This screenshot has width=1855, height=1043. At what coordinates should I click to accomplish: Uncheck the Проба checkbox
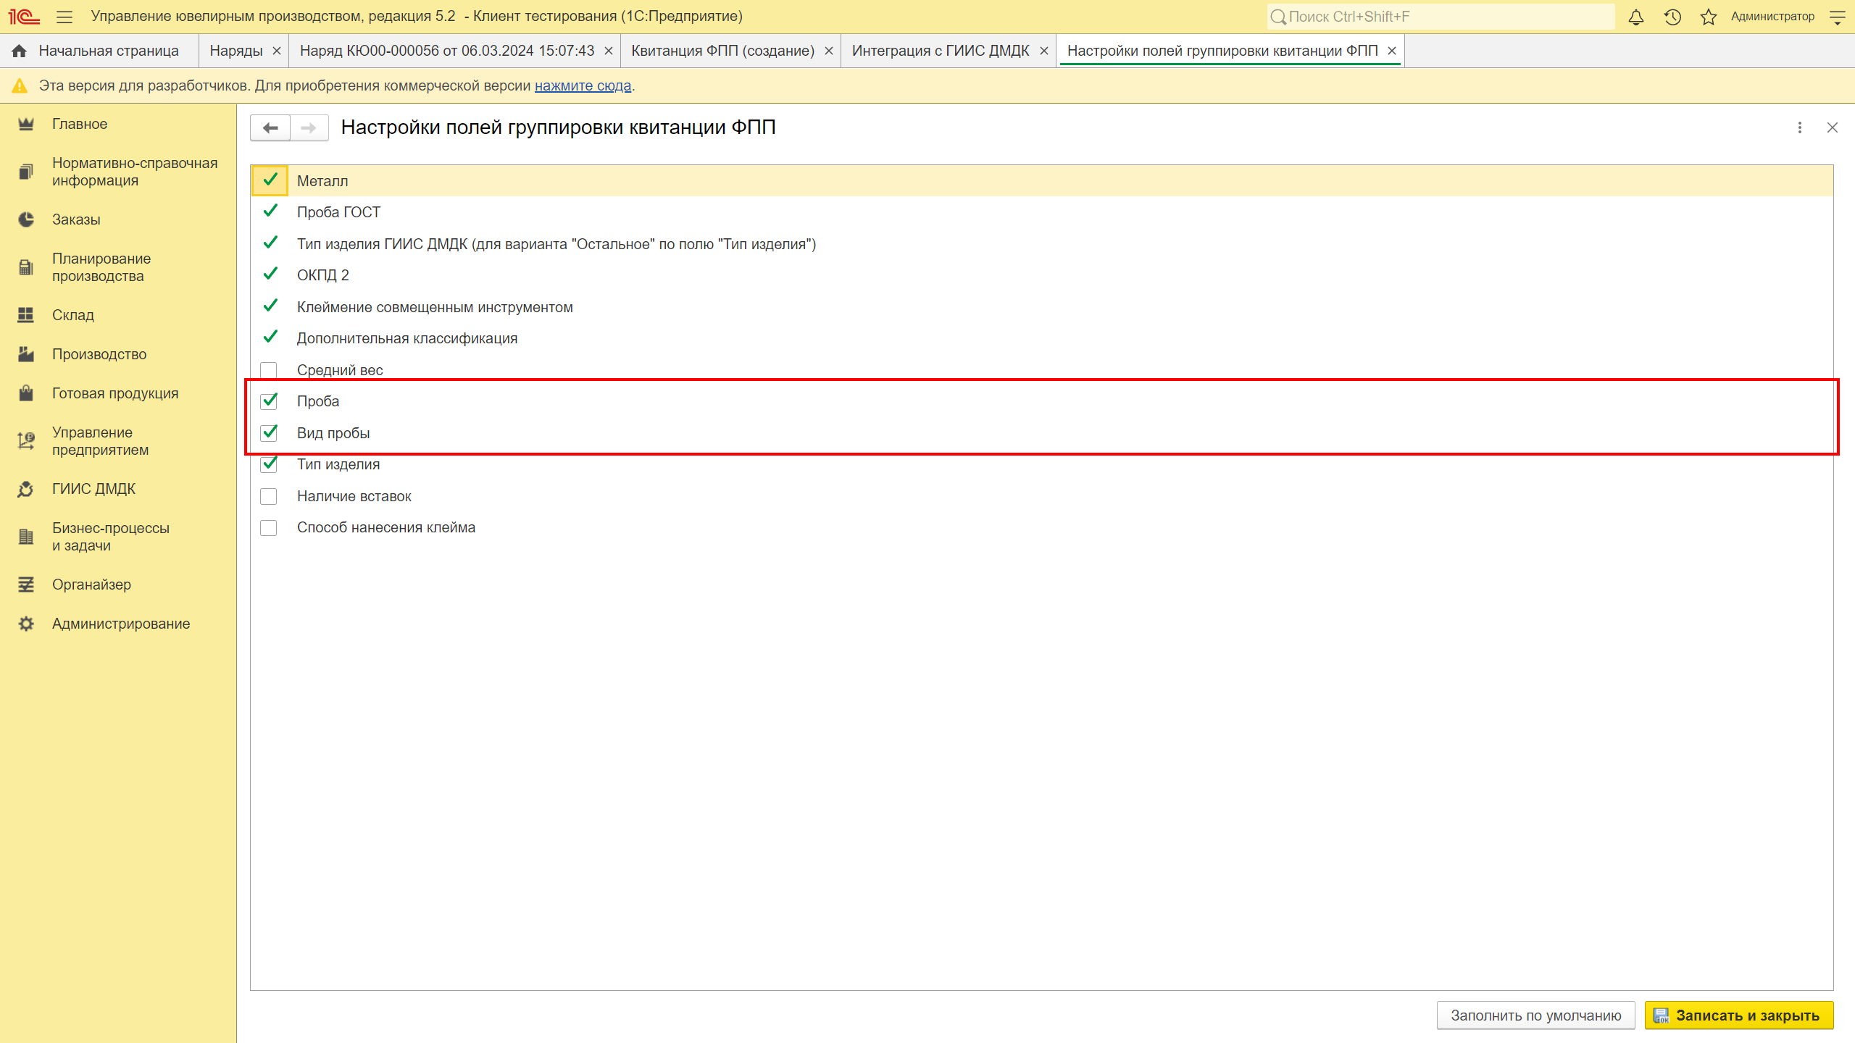tap(269, 401)
